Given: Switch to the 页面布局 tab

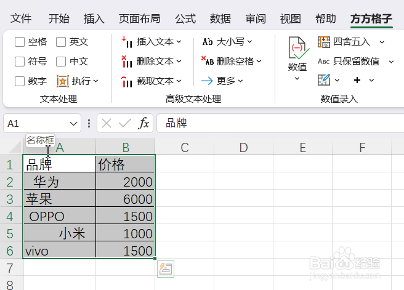Looking at the screenshot, I should [x=140, y=19].
